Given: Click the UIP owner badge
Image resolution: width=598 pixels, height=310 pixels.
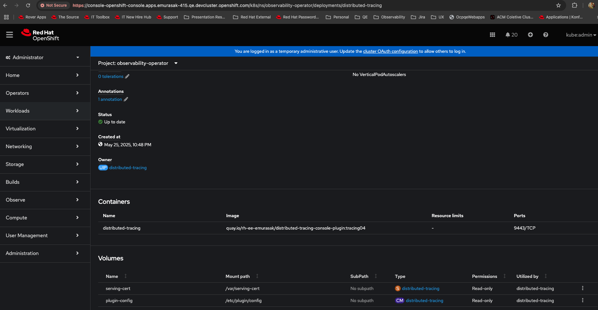Looking at the screenshot, I should tap(103, 168).
